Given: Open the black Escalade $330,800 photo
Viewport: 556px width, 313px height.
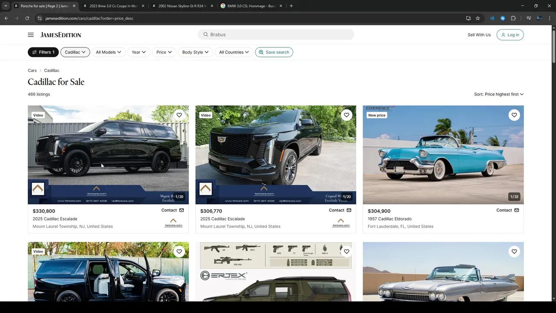Looking at the screenshot, I should point(108,155).
